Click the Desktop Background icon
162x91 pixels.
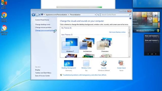[69, 63]
